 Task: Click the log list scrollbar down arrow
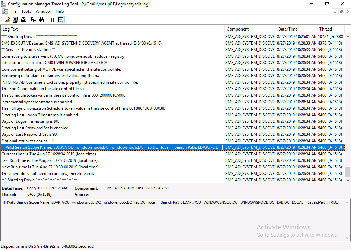click(348, 180)
